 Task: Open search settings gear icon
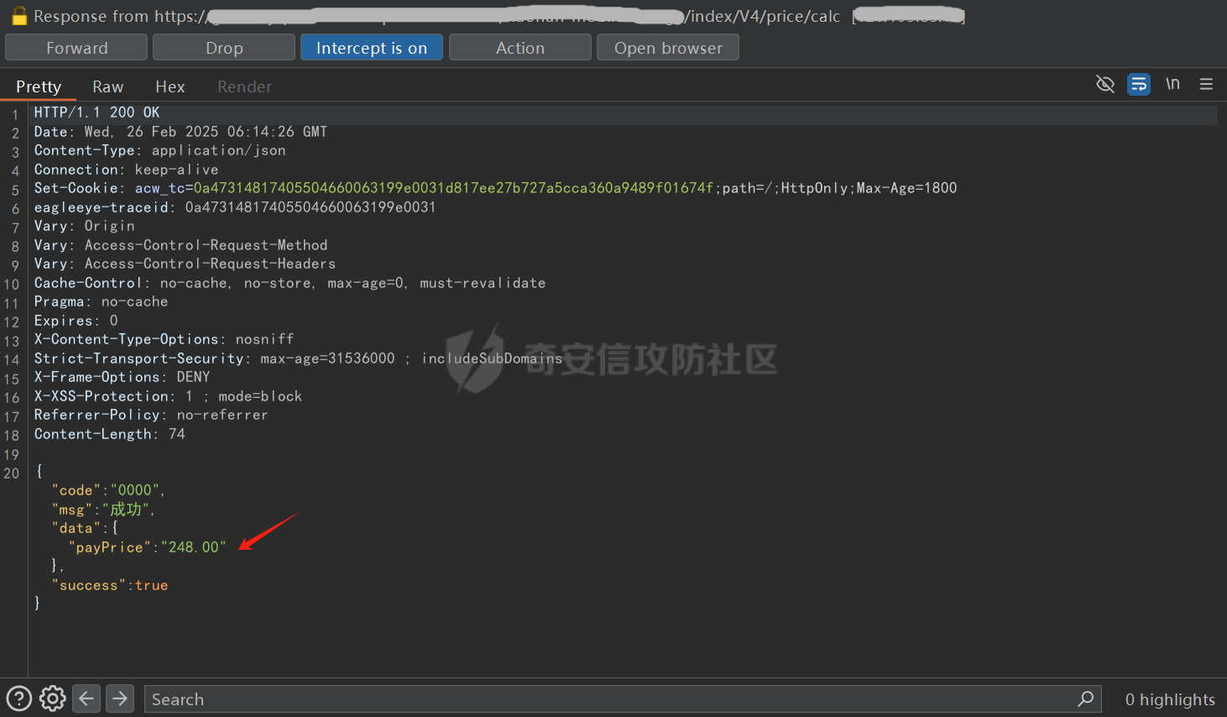tap(52, 699)
